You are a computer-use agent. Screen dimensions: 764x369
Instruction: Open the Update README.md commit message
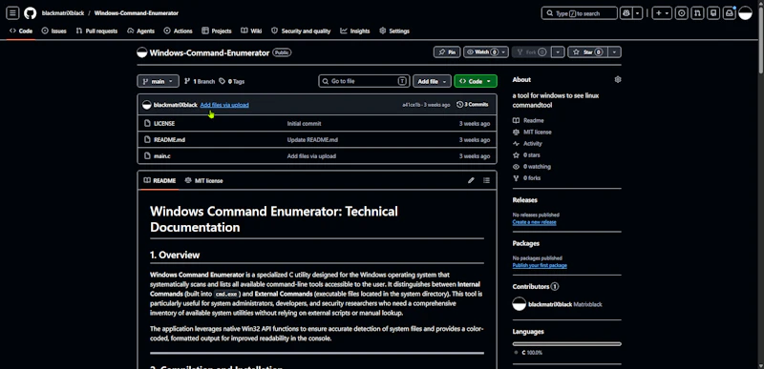tap(312, 140)
